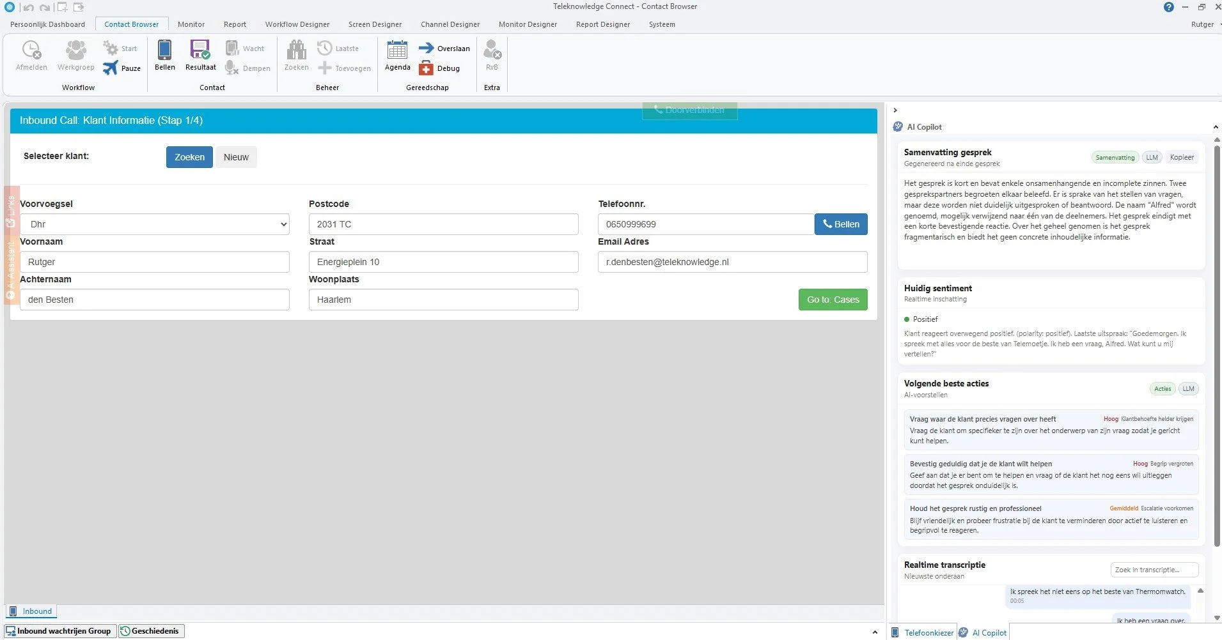
Task: Click into the Achternaam field
Action: 155,300
